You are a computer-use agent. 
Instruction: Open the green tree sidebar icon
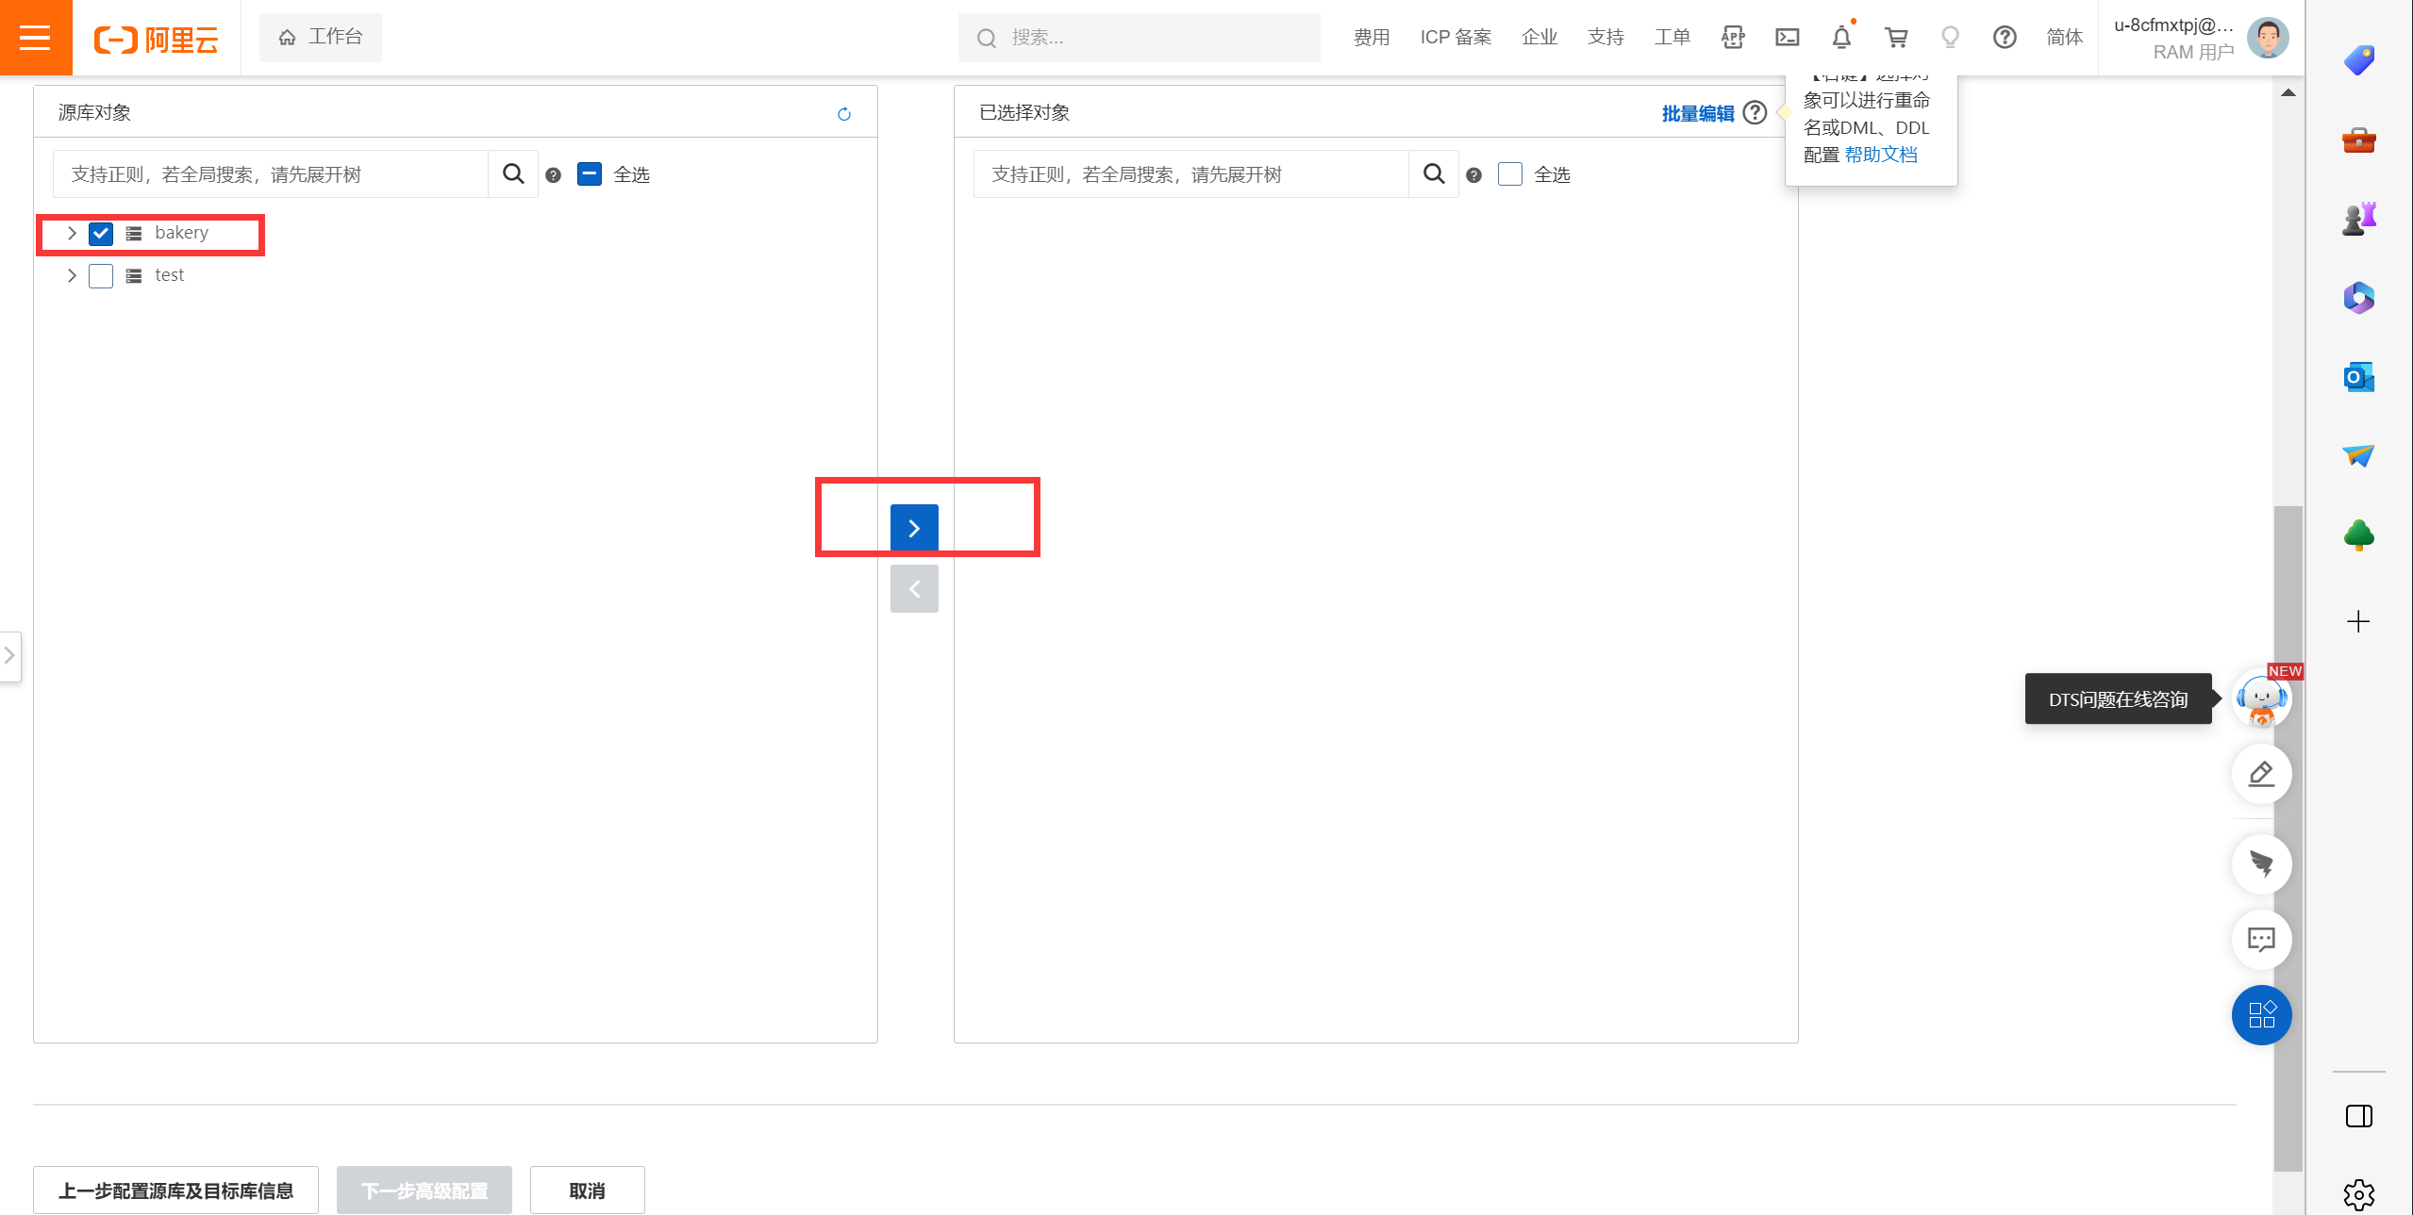click(x=2359, y=535)
